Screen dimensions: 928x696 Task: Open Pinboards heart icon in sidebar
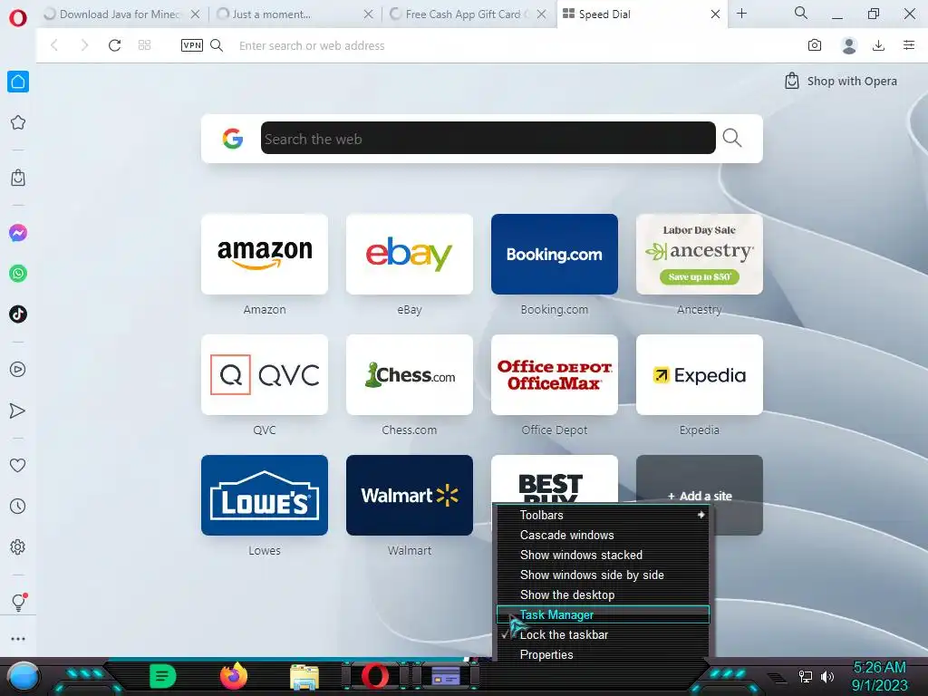[18, 465]
